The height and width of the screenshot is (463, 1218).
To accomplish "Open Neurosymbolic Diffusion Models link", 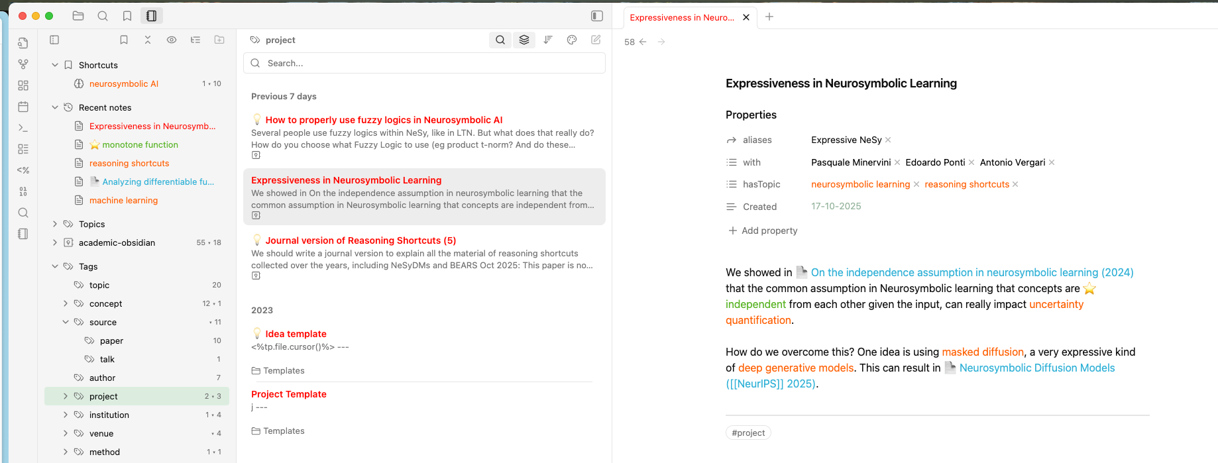I will 1036,368.
